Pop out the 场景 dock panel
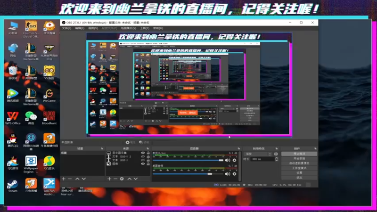 click(102, 148)
